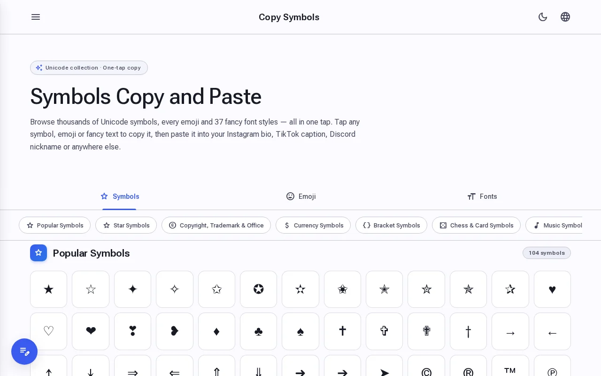Screen dimensions: 601x376
Task: Select the Star Symbols category chip
Action: pos(126,225)
